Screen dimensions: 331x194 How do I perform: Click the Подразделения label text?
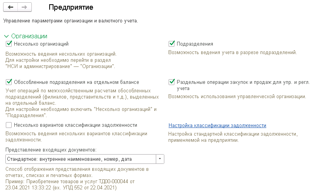tap(195, 44)
